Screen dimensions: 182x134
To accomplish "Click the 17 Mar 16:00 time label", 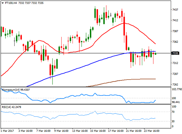I will pos(116,131).
